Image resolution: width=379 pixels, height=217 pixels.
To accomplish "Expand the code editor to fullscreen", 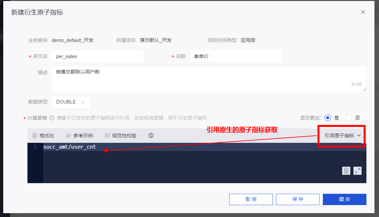I will (x=357, y=171).
